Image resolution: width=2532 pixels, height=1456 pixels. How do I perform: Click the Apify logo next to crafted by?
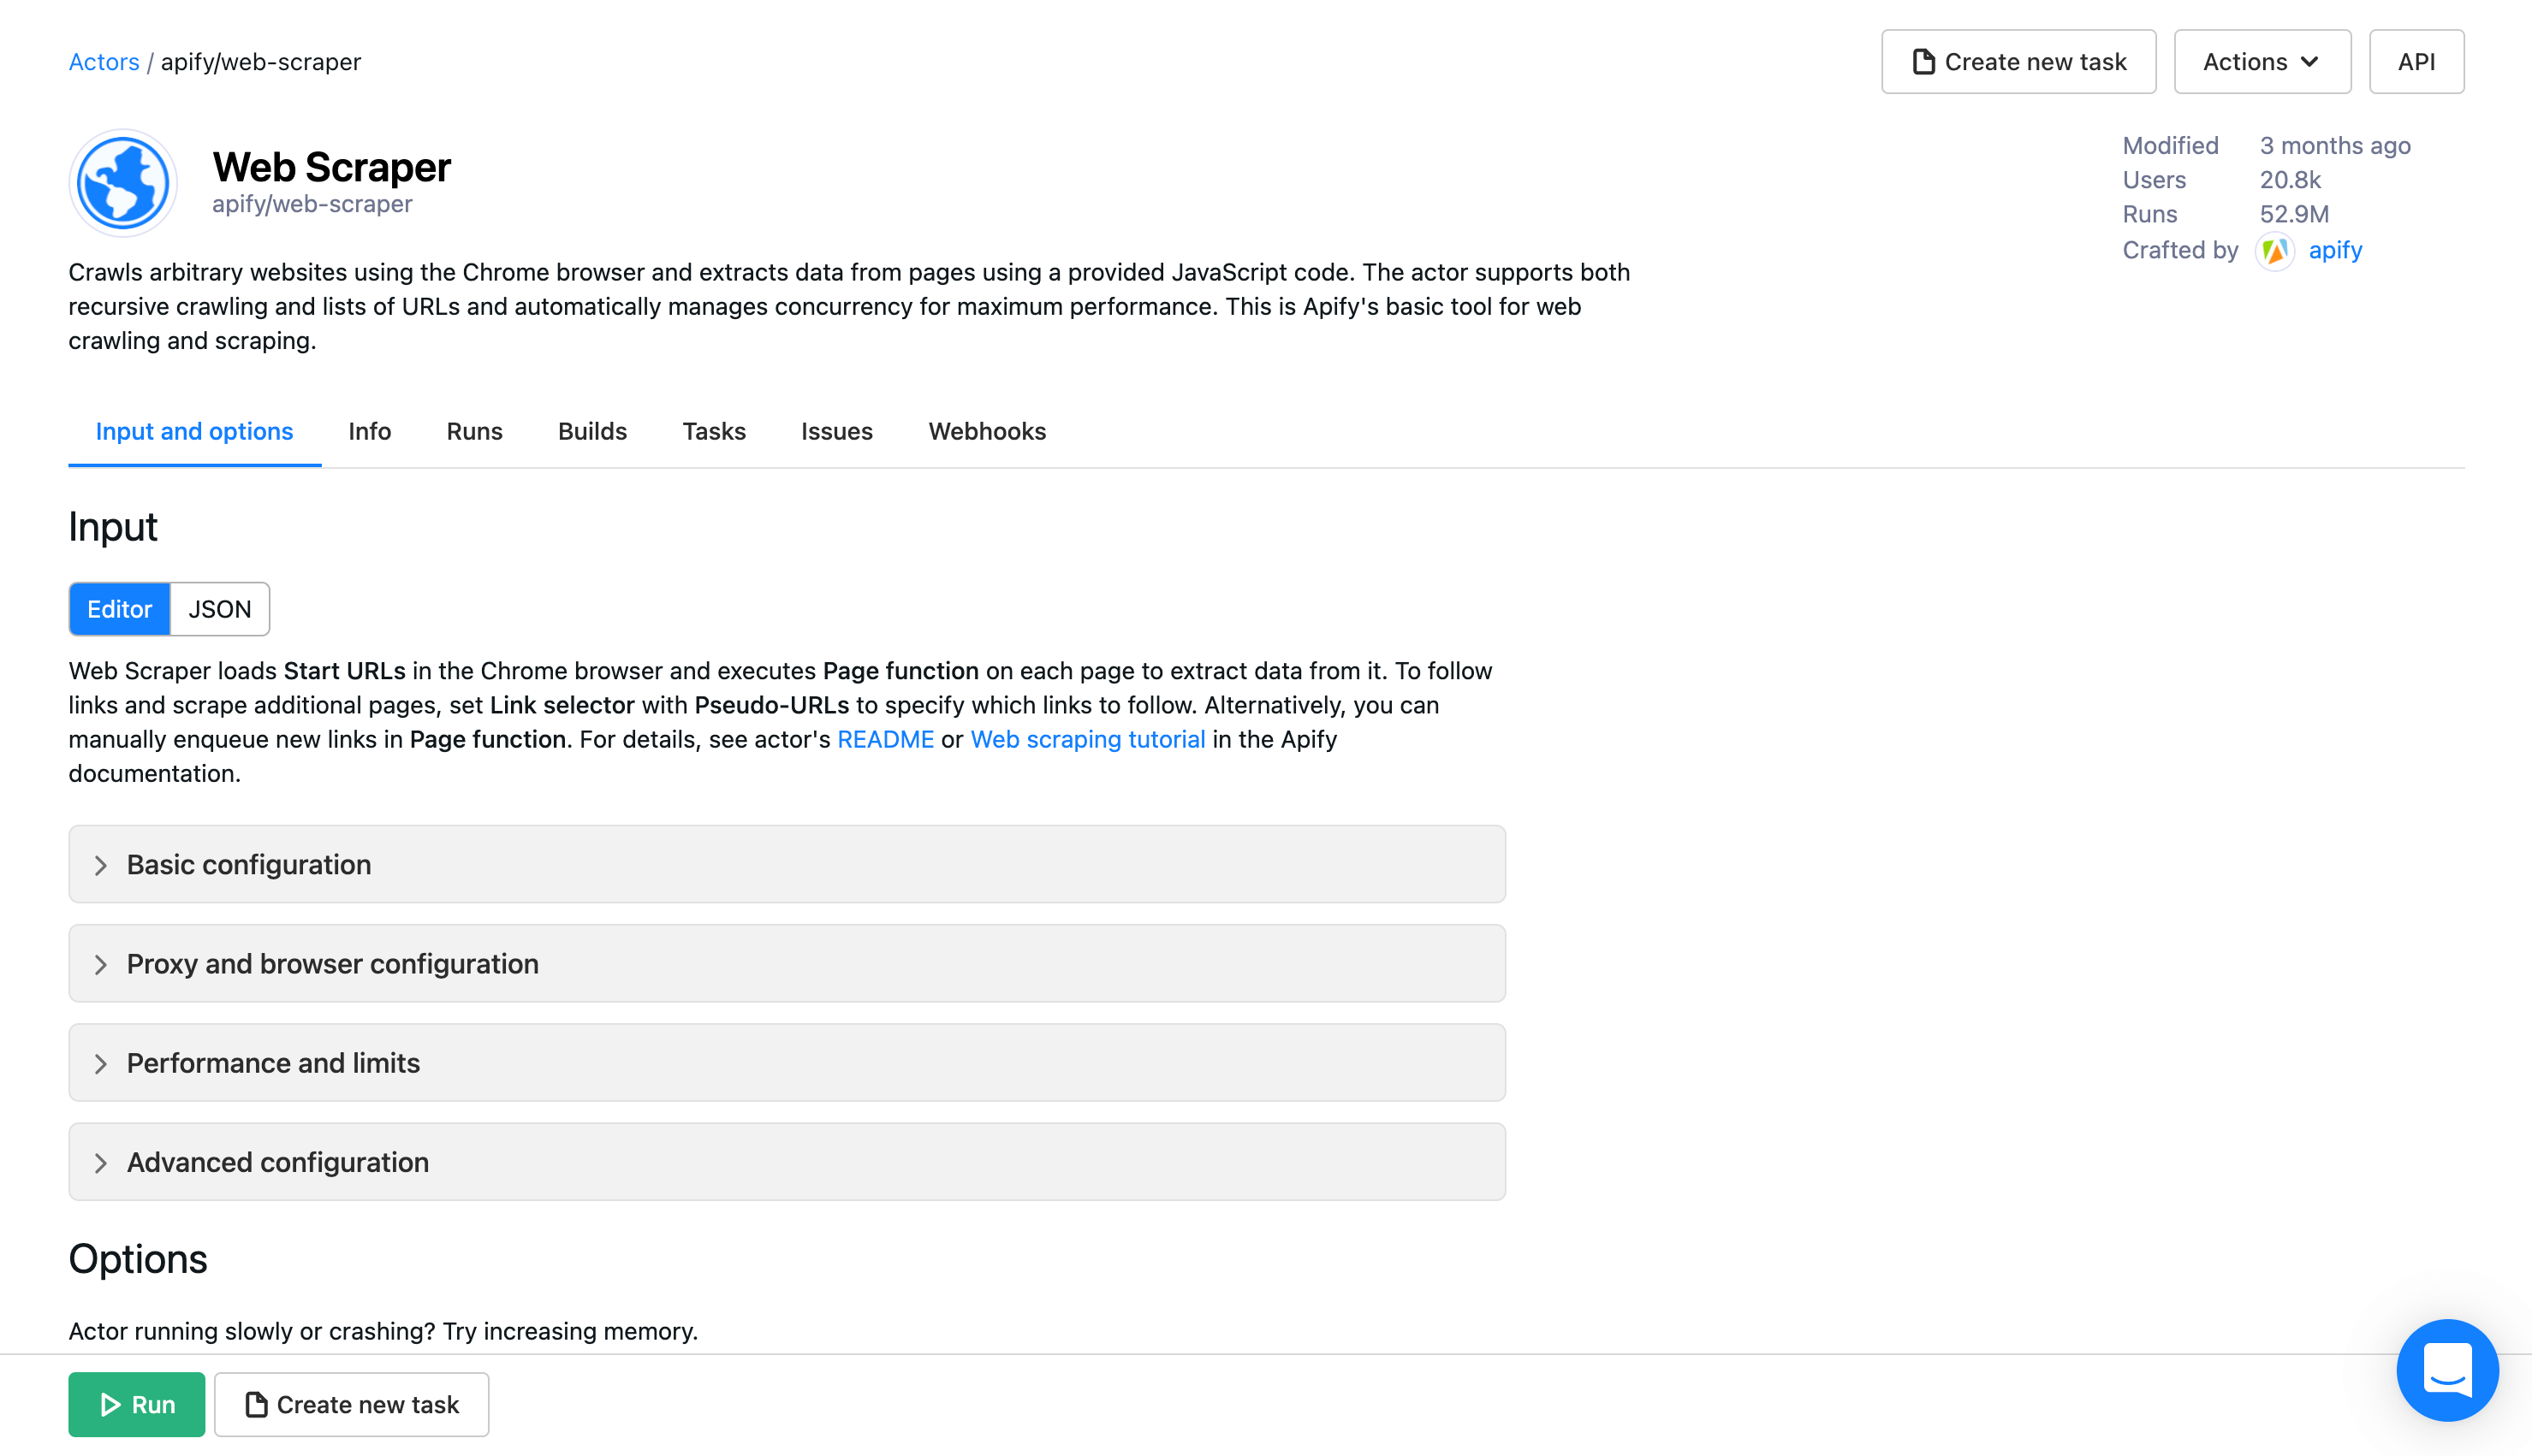tap(2275, 251)
